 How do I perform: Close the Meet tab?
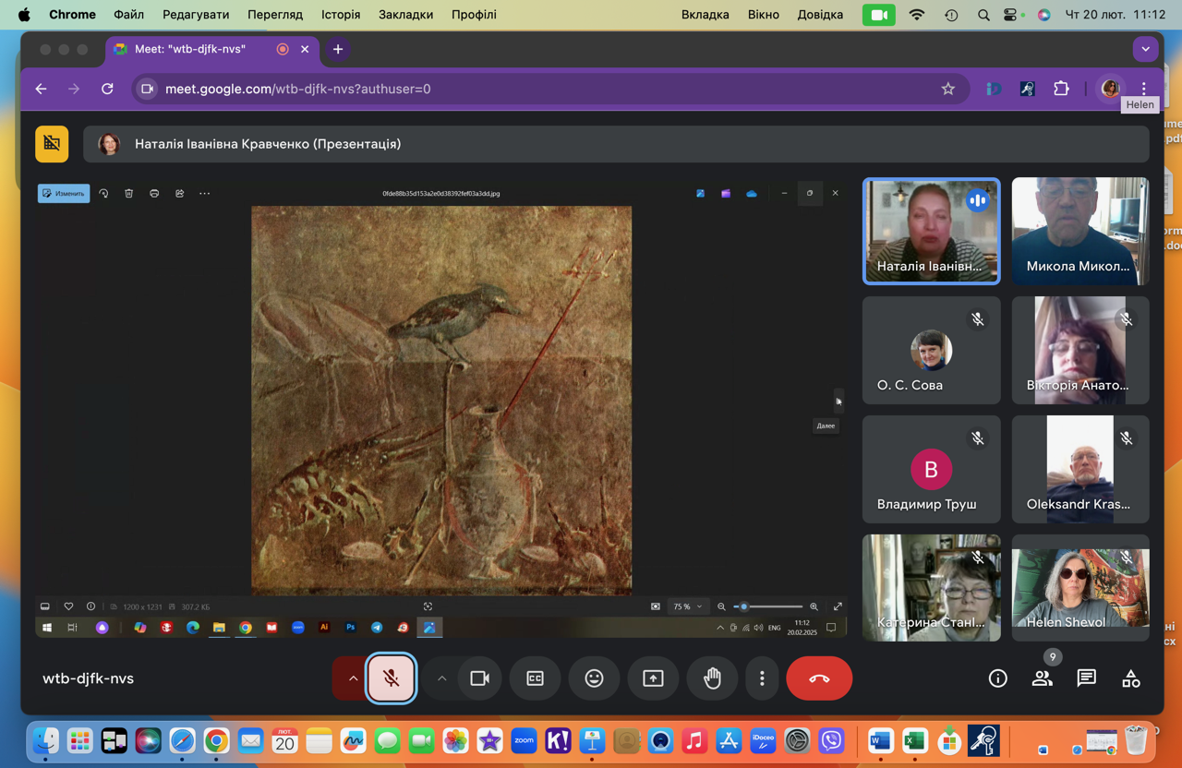point(305,49)
